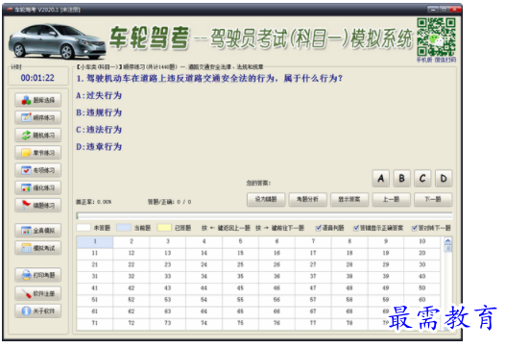The image size is (505, 348).
Task: Go to 下一题 next question
Action: [x=433, y=199]
